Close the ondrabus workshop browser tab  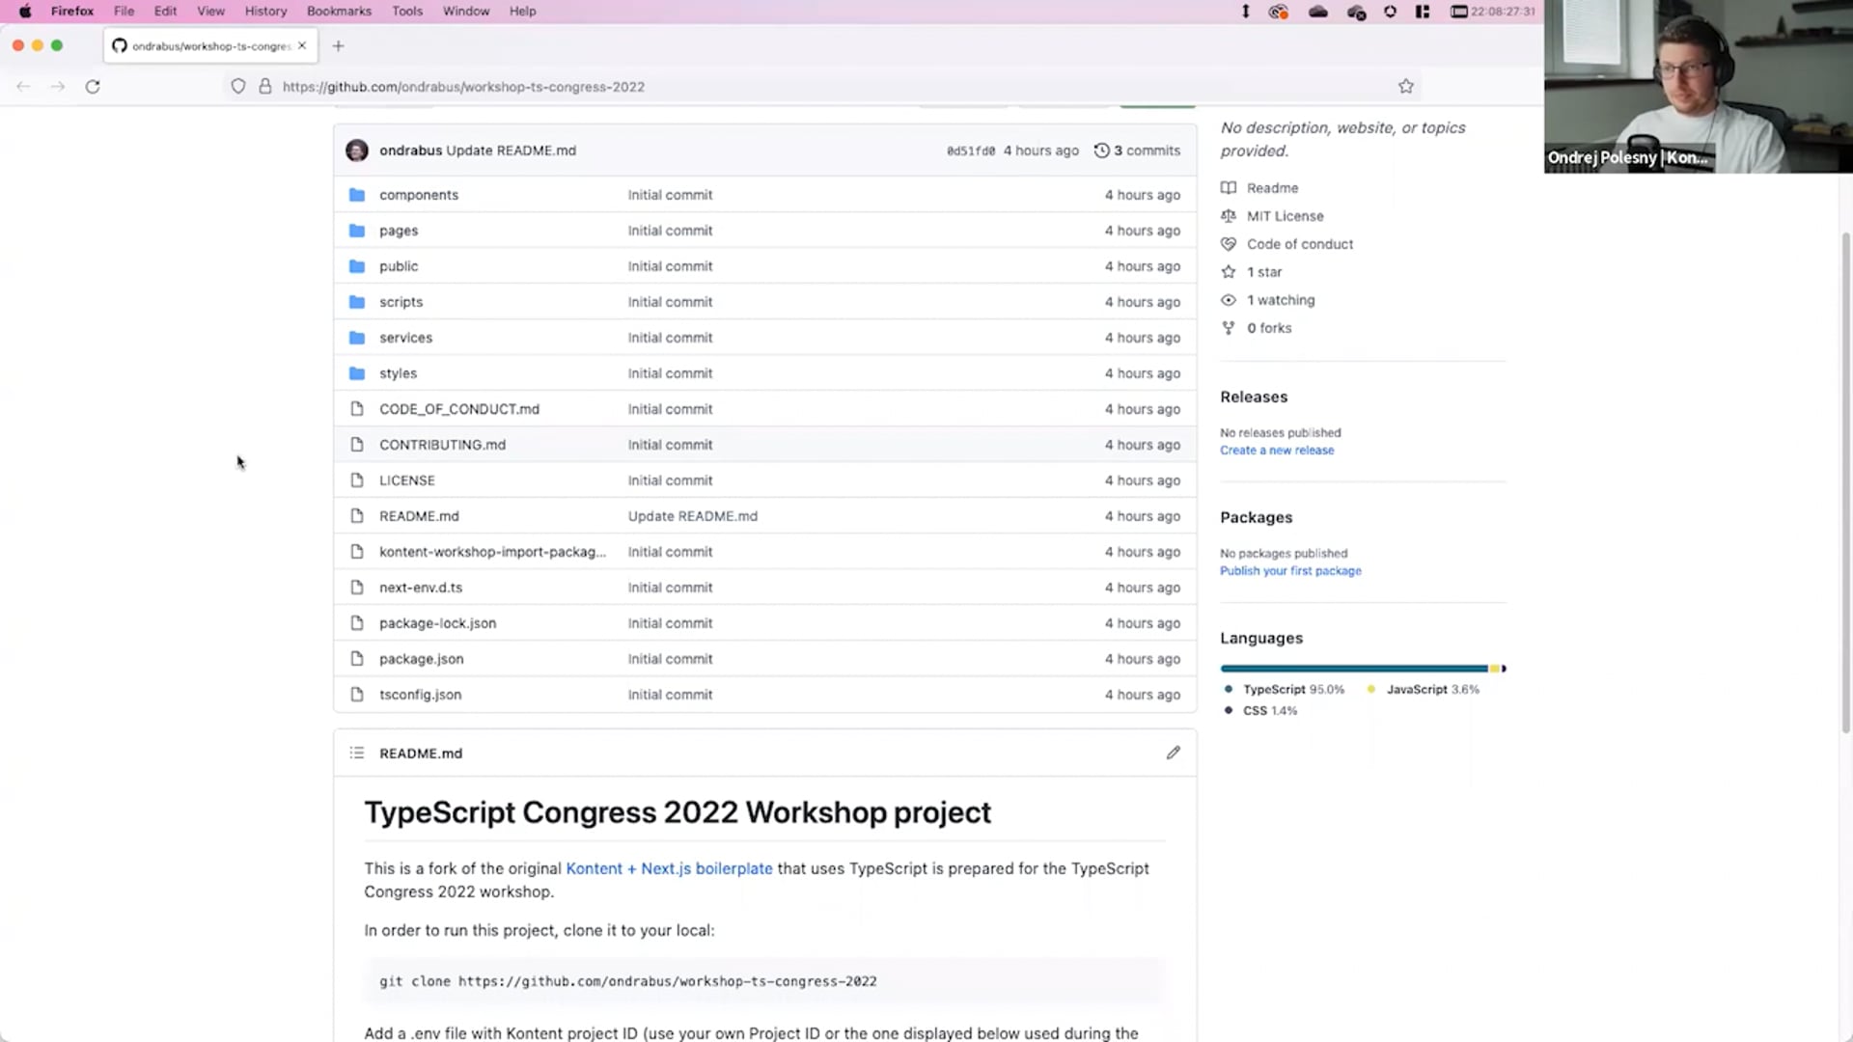pos(302,45)
